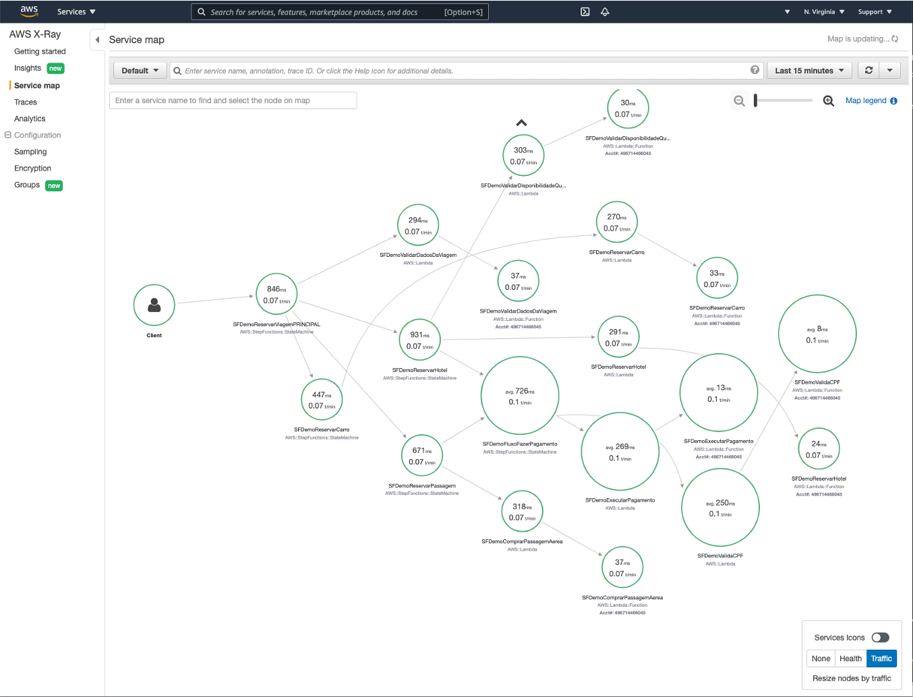Select the SFDemoReservarViagemPRINCIPAL 846ms node
Screen dimensions: 913x697
pyautogui.click(x=276, y=294)
